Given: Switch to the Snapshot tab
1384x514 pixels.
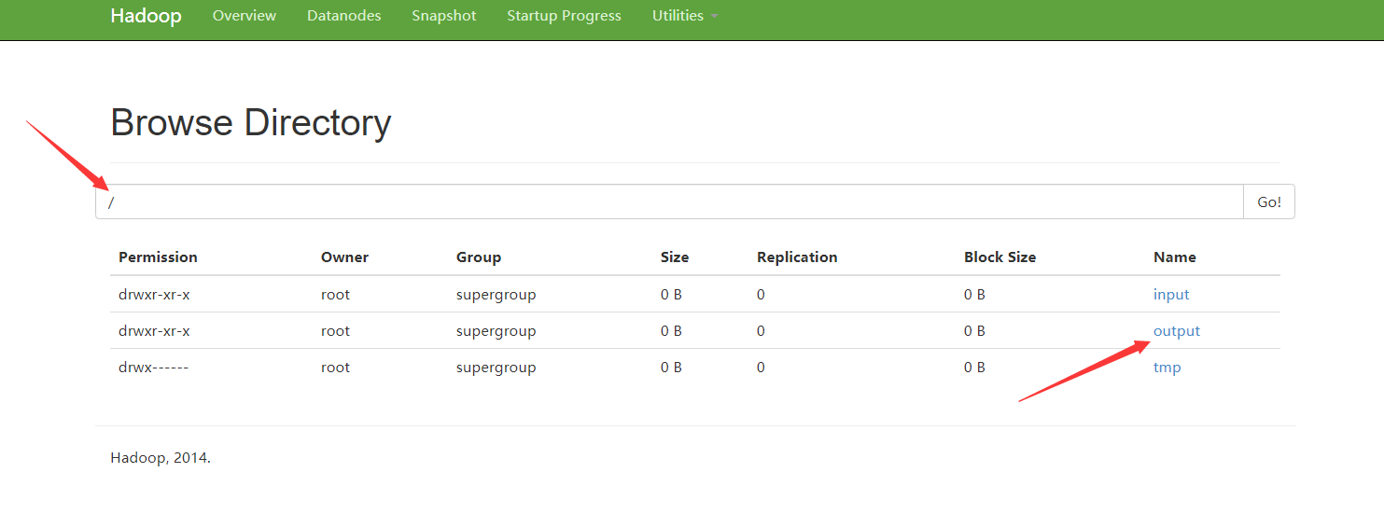Looking at the screenshot, I should coord(444,16).
